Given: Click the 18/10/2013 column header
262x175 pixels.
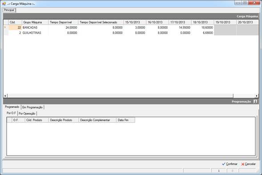Looking at the screenshot, I should tap(202, 22).
